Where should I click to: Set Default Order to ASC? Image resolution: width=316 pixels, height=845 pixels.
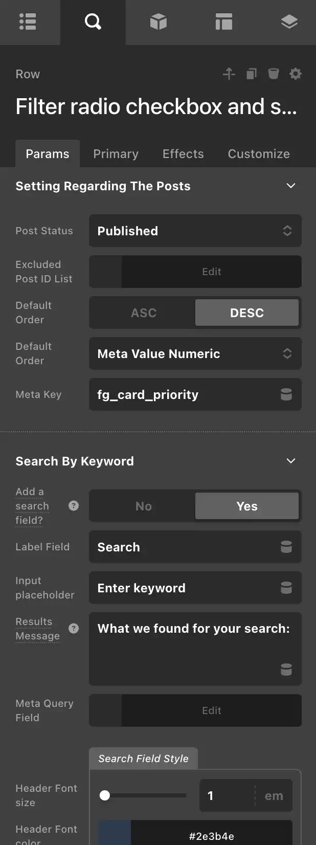pos(143,313)
